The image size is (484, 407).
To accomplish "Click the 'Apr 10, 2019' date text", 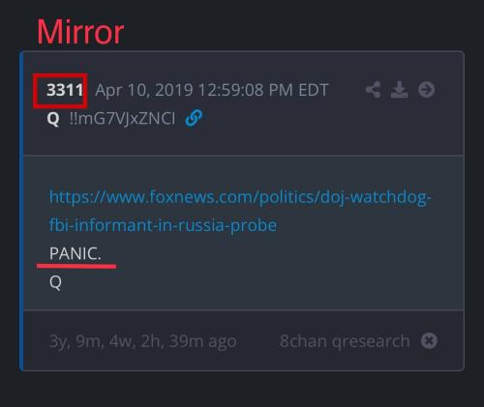I will [144, 90].
